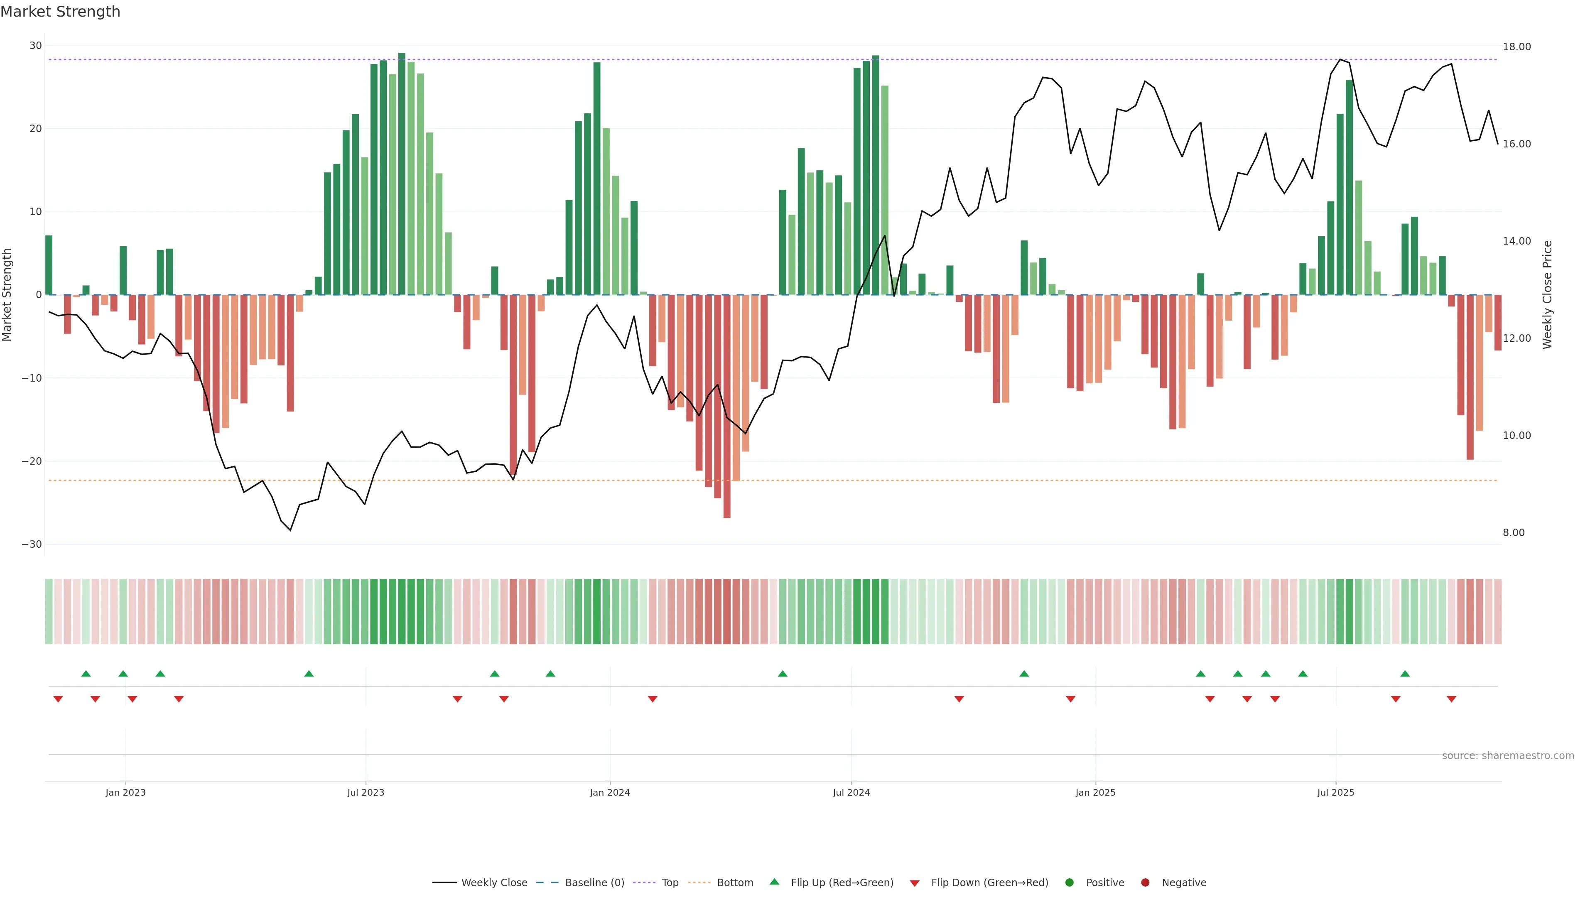Click the red Flip Down legend triangle icon
This screenshot has width=1595, height=897.
(915, 883)
